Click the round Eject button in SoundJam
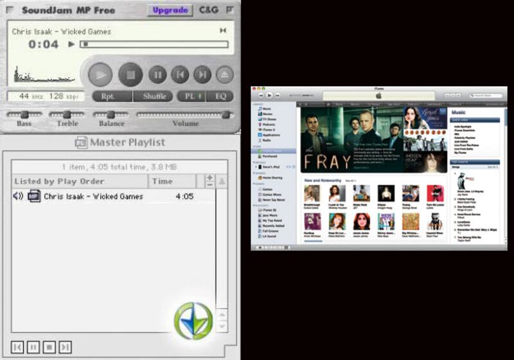The width and height of the screenshot is (514, 360). point(224,75)
